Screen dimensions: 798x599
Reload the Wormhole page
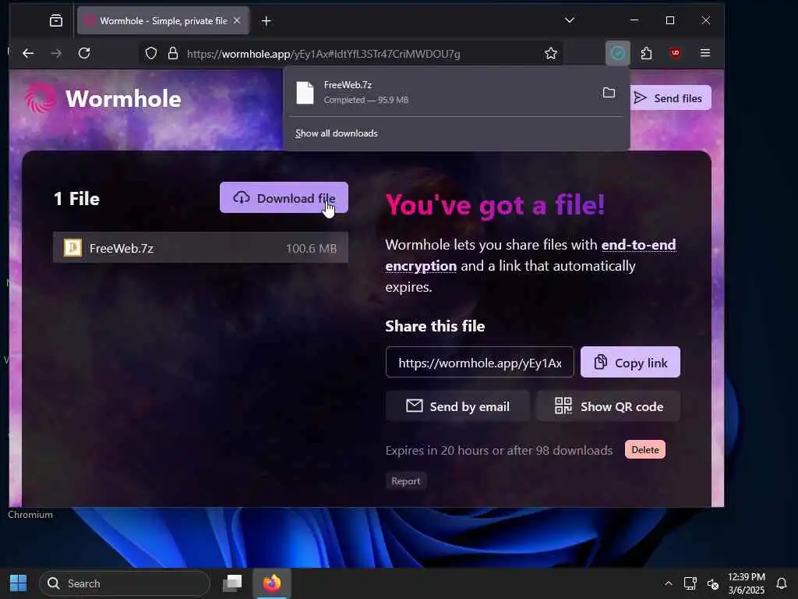[84, 53]
